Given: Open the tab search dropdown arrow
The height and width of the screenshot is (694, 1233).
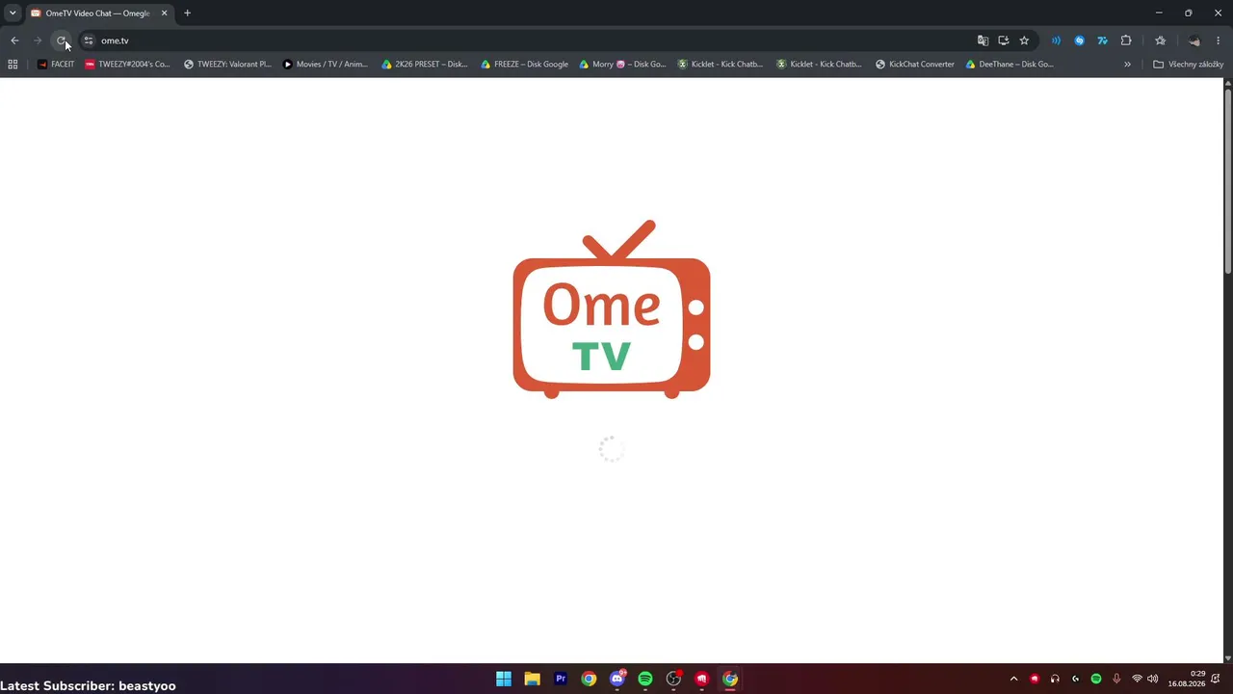Looking at the screenshot, I should click(x=13, y=13).
